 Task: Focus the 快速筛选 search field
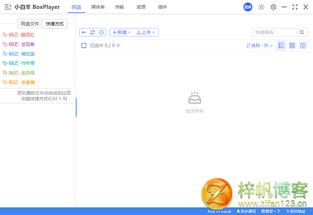[280, 32]
